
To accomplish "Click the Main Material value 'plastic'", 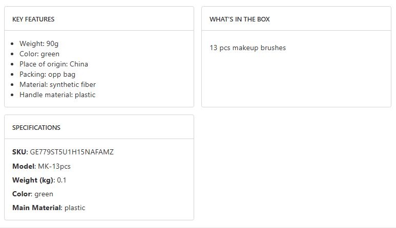I will [75, 208].
